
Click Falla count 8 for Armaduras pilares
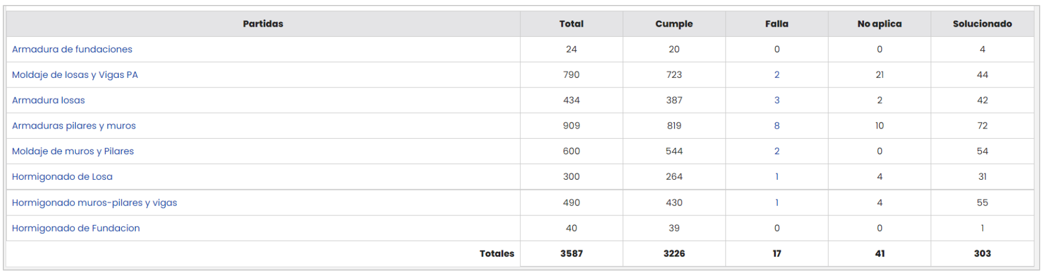click(776, 126)
